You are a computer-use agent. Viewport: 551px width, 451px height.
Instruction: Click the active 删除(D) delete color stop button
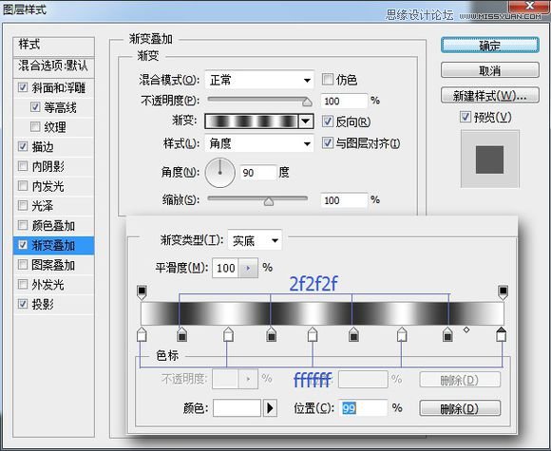[x=460, y=408]
